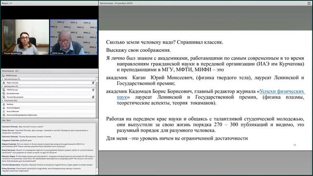Select the Презентация panel title bar
Image resolution: width=313 pixels, height=176 pixels.
point(205,3)
